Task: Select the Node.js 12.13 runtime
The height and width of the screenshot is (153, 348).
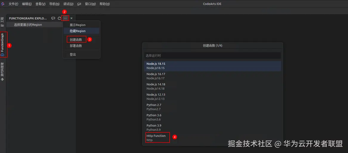Action: tap(212, 97)
